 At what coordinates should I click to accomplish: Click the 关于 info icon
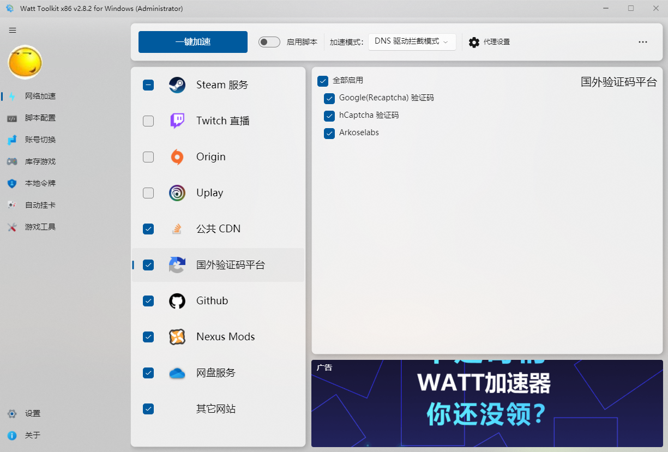pos(12,436)
